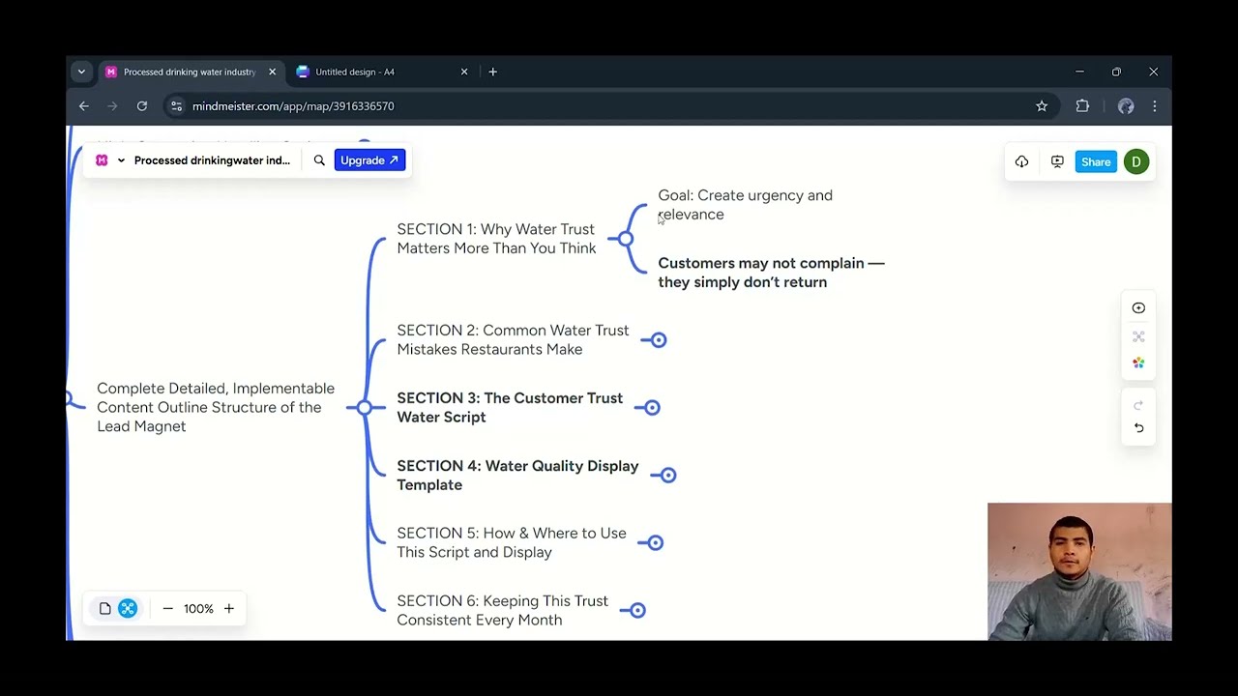Screen dimensions: 1238x696
Task: Open the MindMeister logo menu
Action: click(102, 160)
